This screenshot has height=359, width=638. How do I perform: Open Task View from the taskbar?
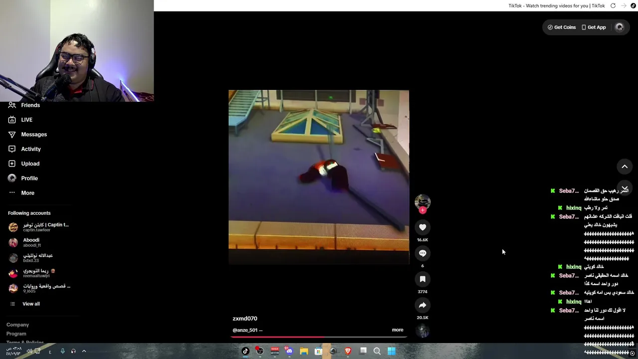(363, 351)
